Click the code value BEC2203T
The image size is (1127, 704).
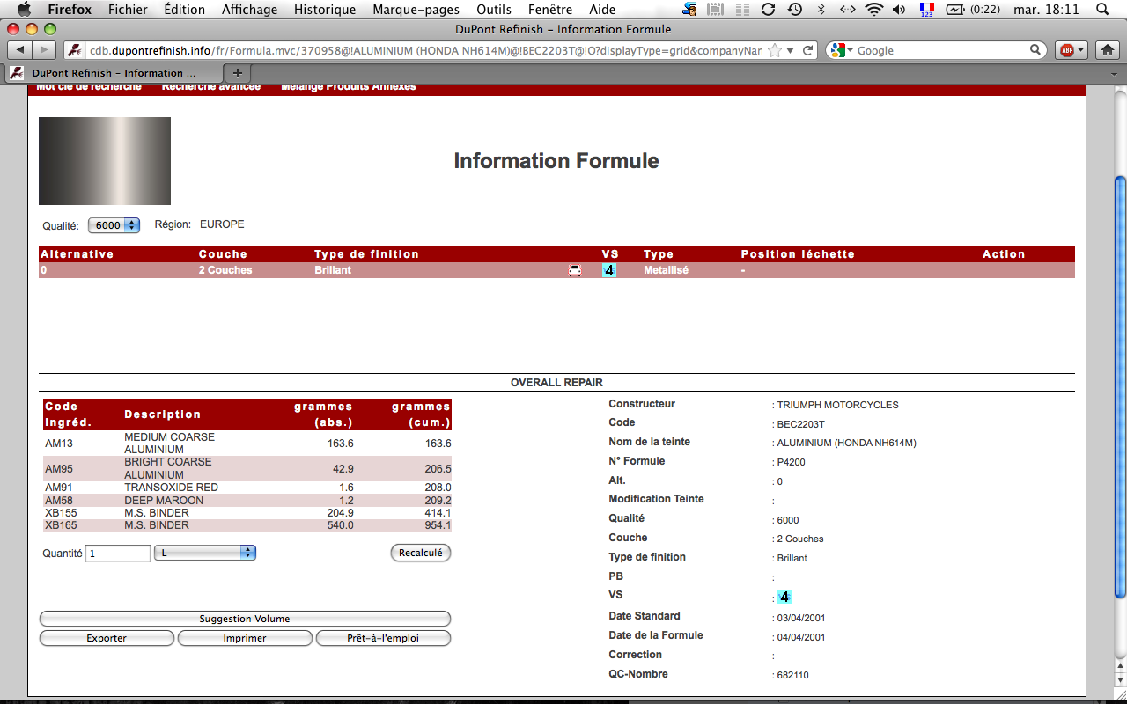point(800,424)
